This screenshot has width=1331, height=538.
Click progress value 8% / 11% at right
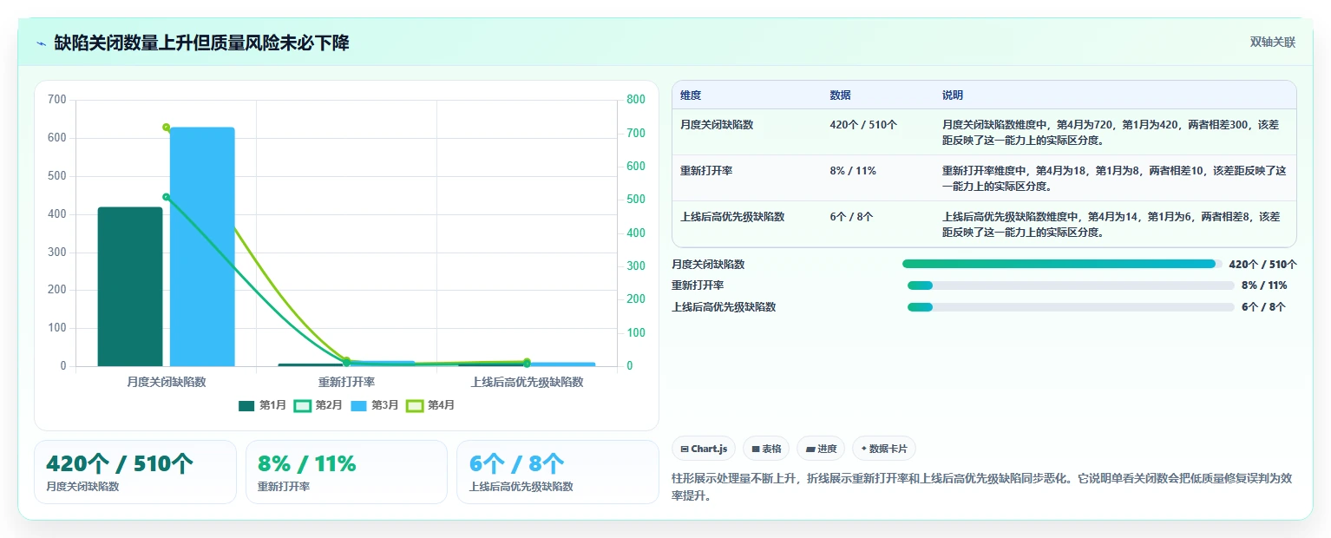(1264, 285)
